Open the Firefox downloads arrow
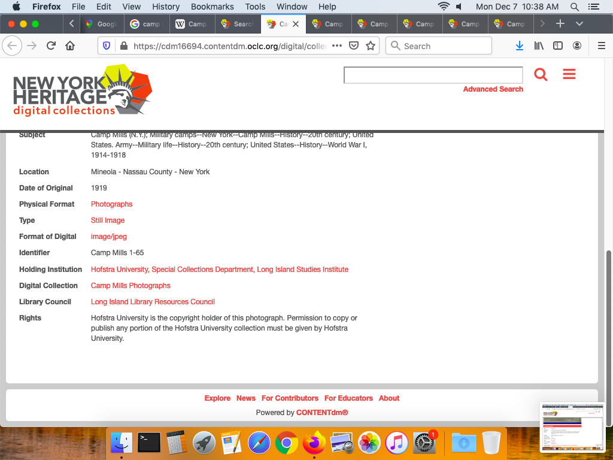The height and width of the screenshot is (460, 613). tap(520, 46)
